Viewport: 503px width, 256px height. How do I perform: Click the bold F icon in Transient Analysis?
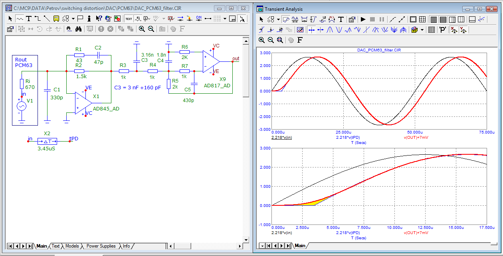pos(300,40)
